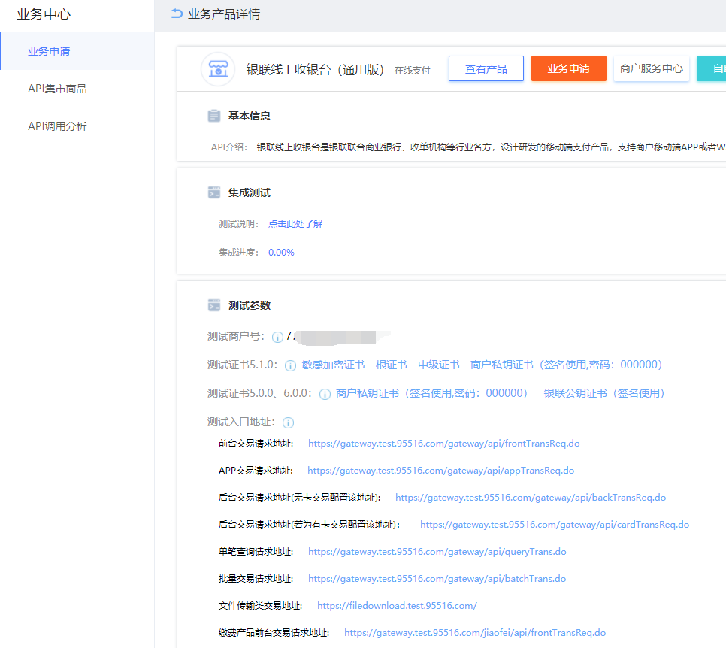
Task: Click info icon next to 测试证书5.0.0、6.0.0
Action: (325, 394)
